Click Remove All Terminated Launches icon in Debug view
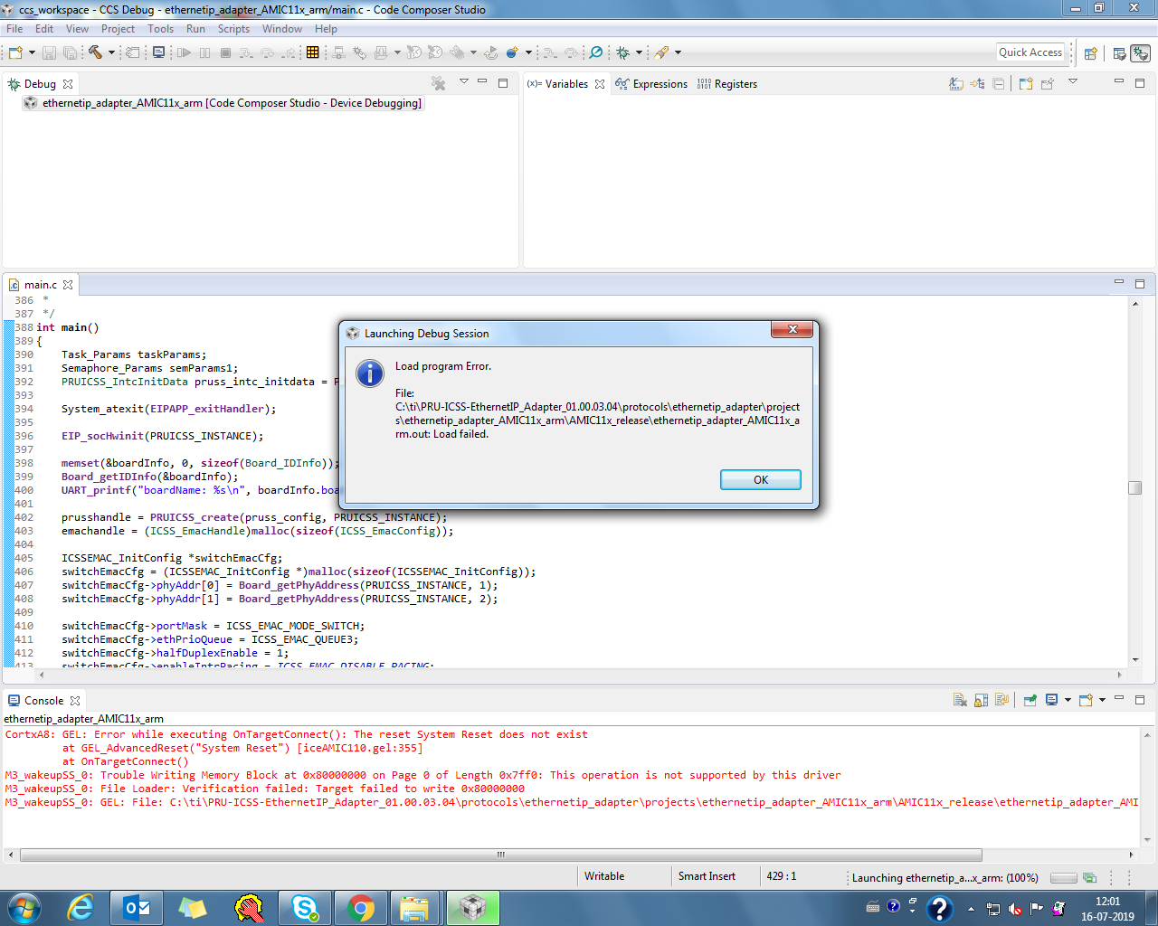The height and width of the screenshot is (926, 1158). pos(439,83)
